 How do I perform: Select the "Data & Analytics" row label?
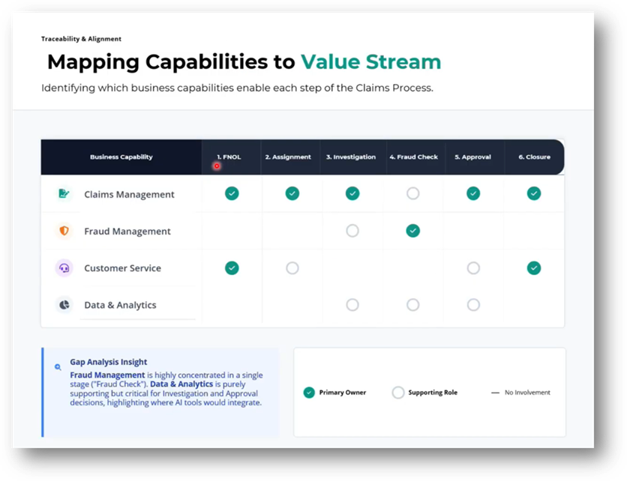coord(120,305)
